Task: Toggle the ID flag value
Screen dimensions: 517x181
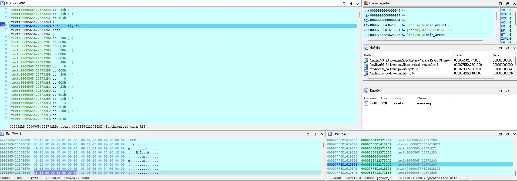Action: (x=510, y=11)
